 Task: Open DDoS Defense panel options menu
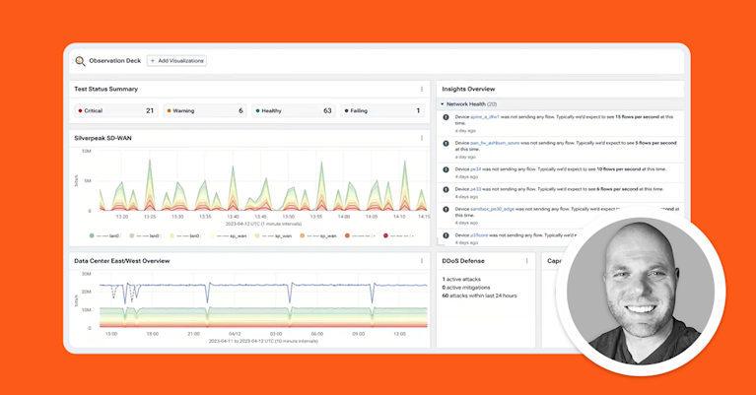click(x=527, y=261)
